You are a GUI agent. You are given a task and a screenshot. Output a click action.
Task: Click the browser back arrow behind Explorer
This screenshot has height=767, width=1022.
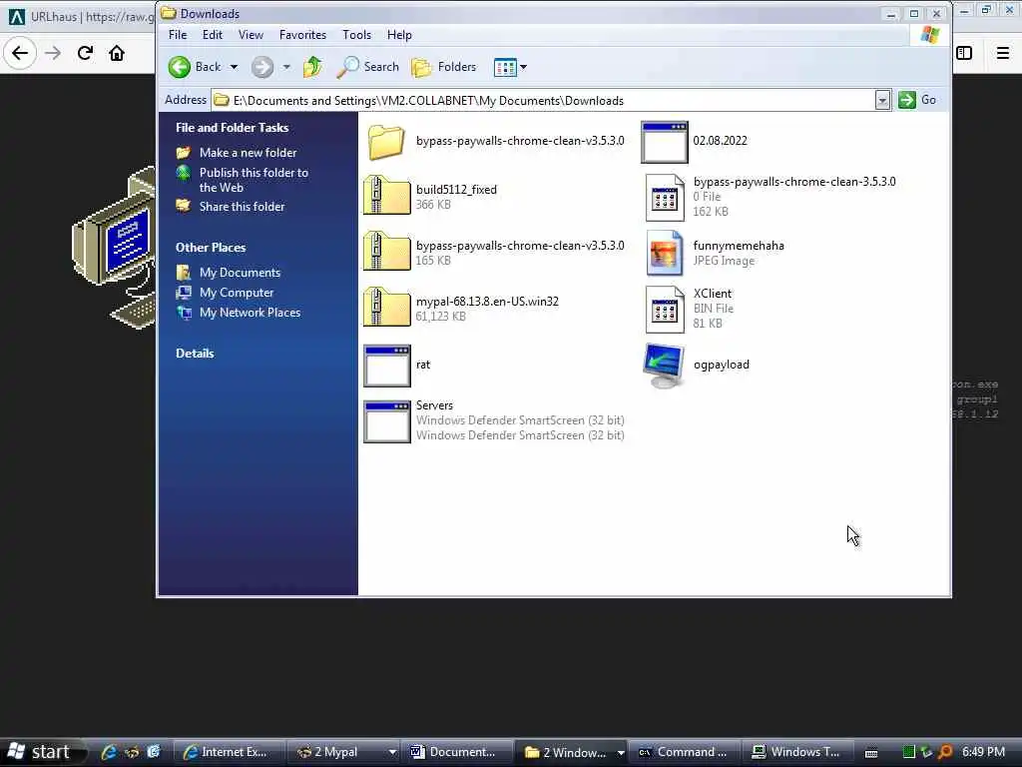[20, 53]
